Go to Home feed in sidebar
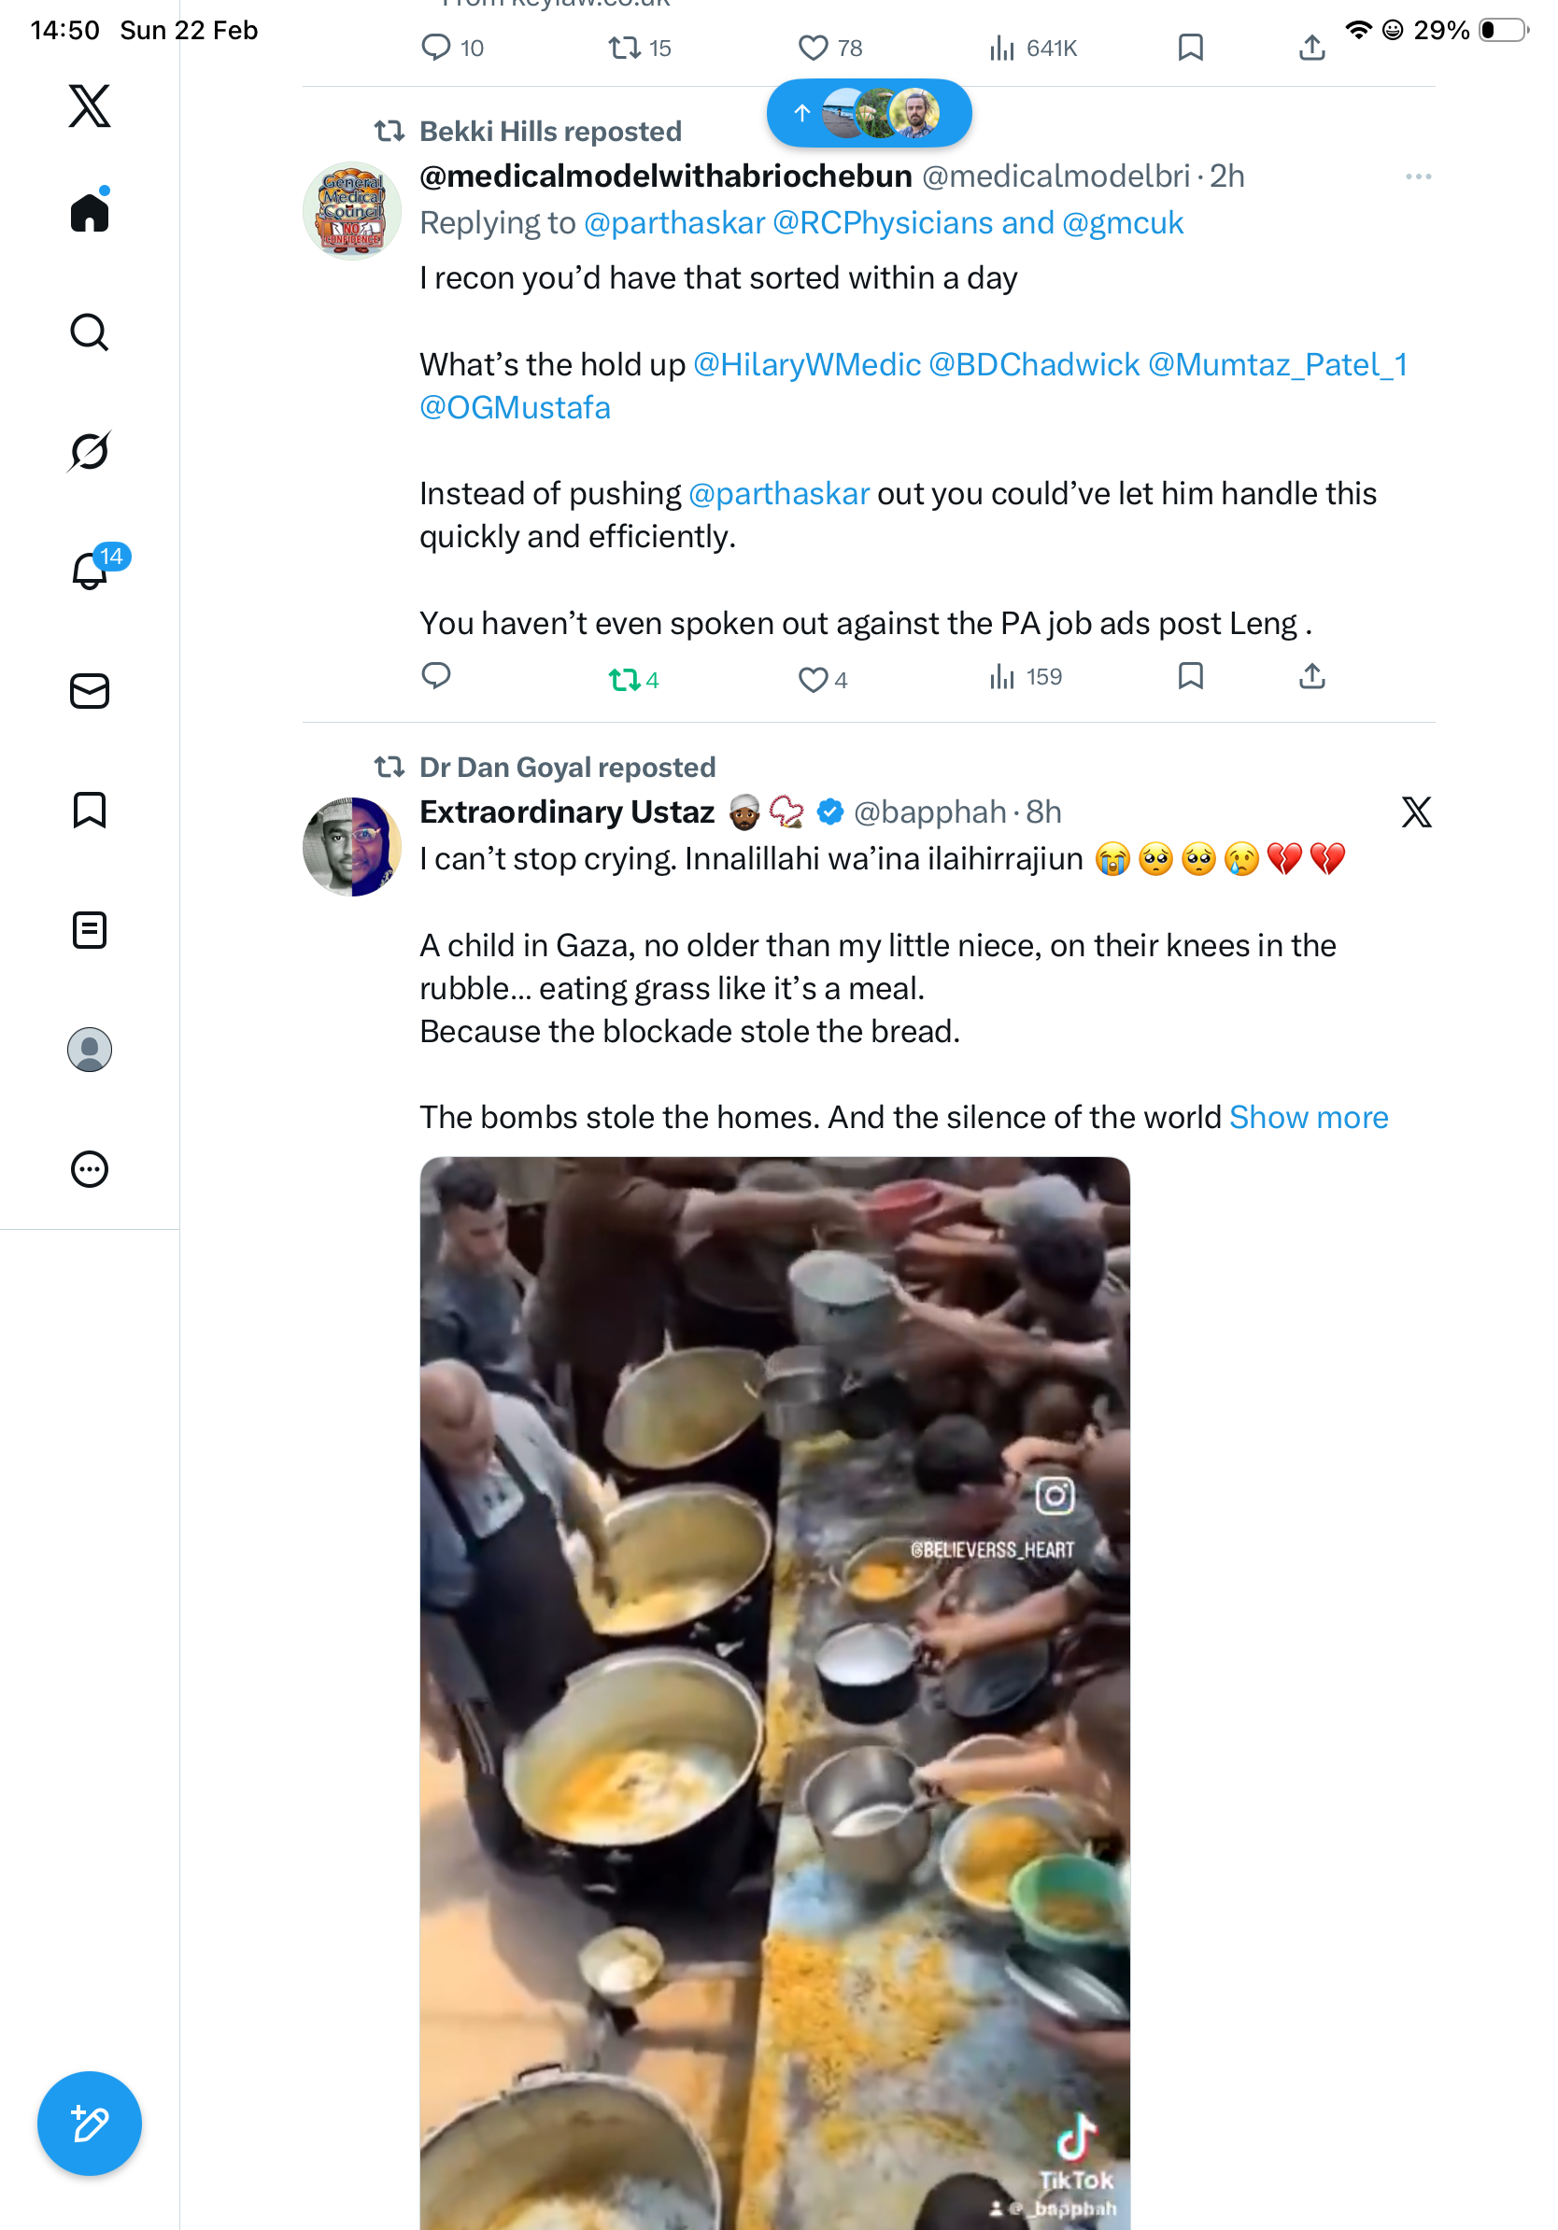Screen dimensions: 1558x2230 90,213
